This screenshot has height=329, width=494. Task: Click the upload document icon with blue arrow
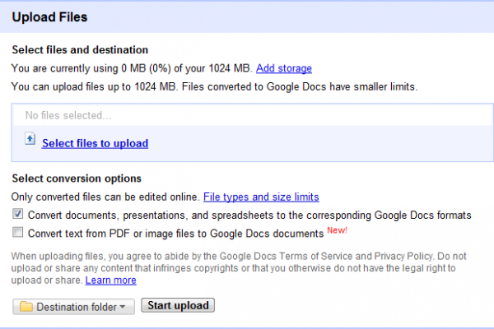pos(30,138)
